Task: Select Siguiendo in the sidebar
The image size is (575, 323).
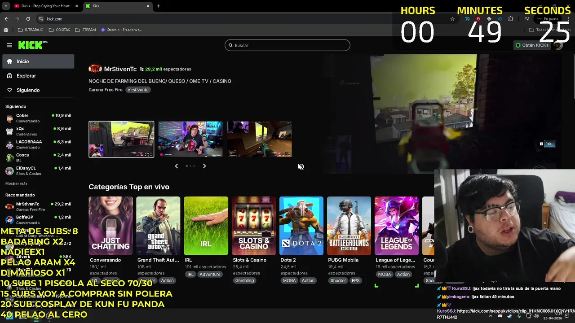Action: (38, 90)
